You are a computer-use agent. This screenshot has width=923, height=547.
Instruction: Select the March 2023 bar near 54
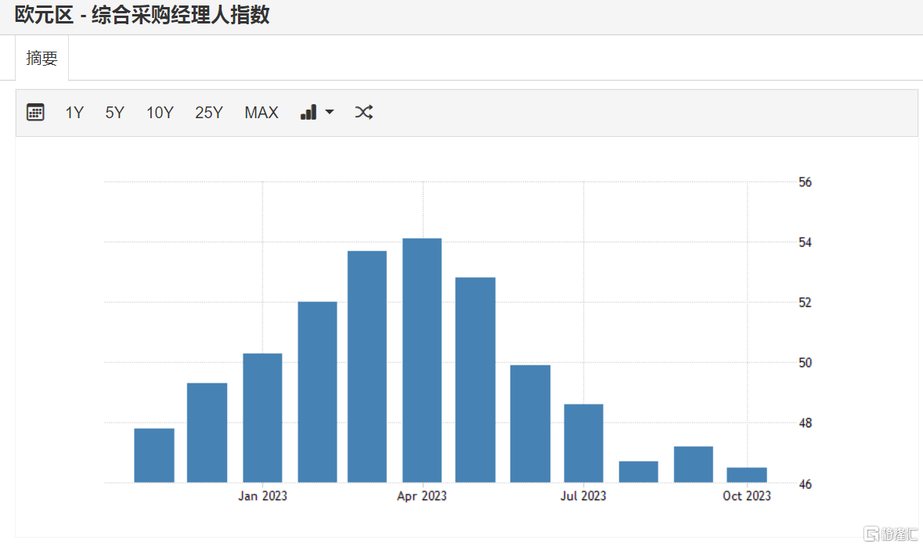click(367, 366)
